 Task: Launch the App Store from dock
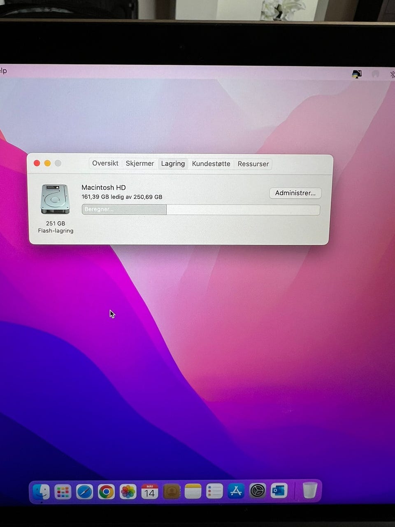[x=236, y=491]
